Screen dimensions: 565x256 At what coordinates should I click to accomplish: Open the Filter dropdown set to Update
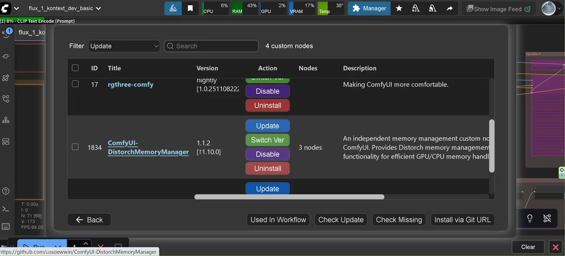click(x=124, y=46)
